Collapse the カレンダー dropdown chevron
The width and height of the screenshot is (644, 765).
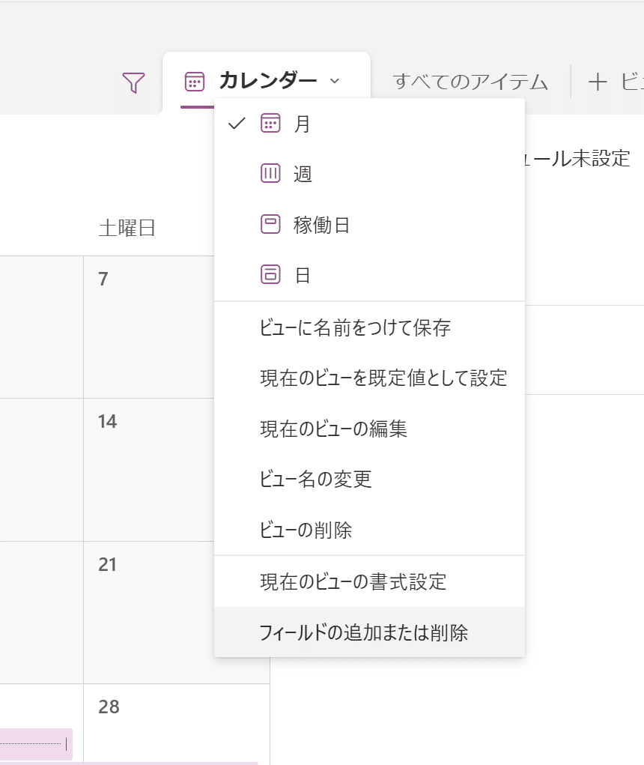[335, 81]
